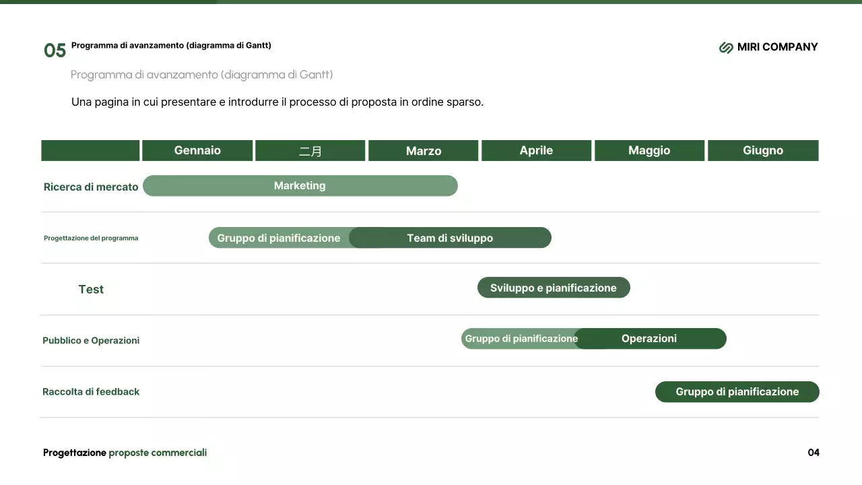Click the Sviluppo e pianificazione bar
The image size is (862, 485).
point(554,288)
